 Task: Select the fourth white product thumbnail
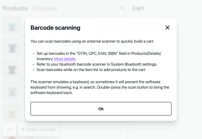pos(12,91)
